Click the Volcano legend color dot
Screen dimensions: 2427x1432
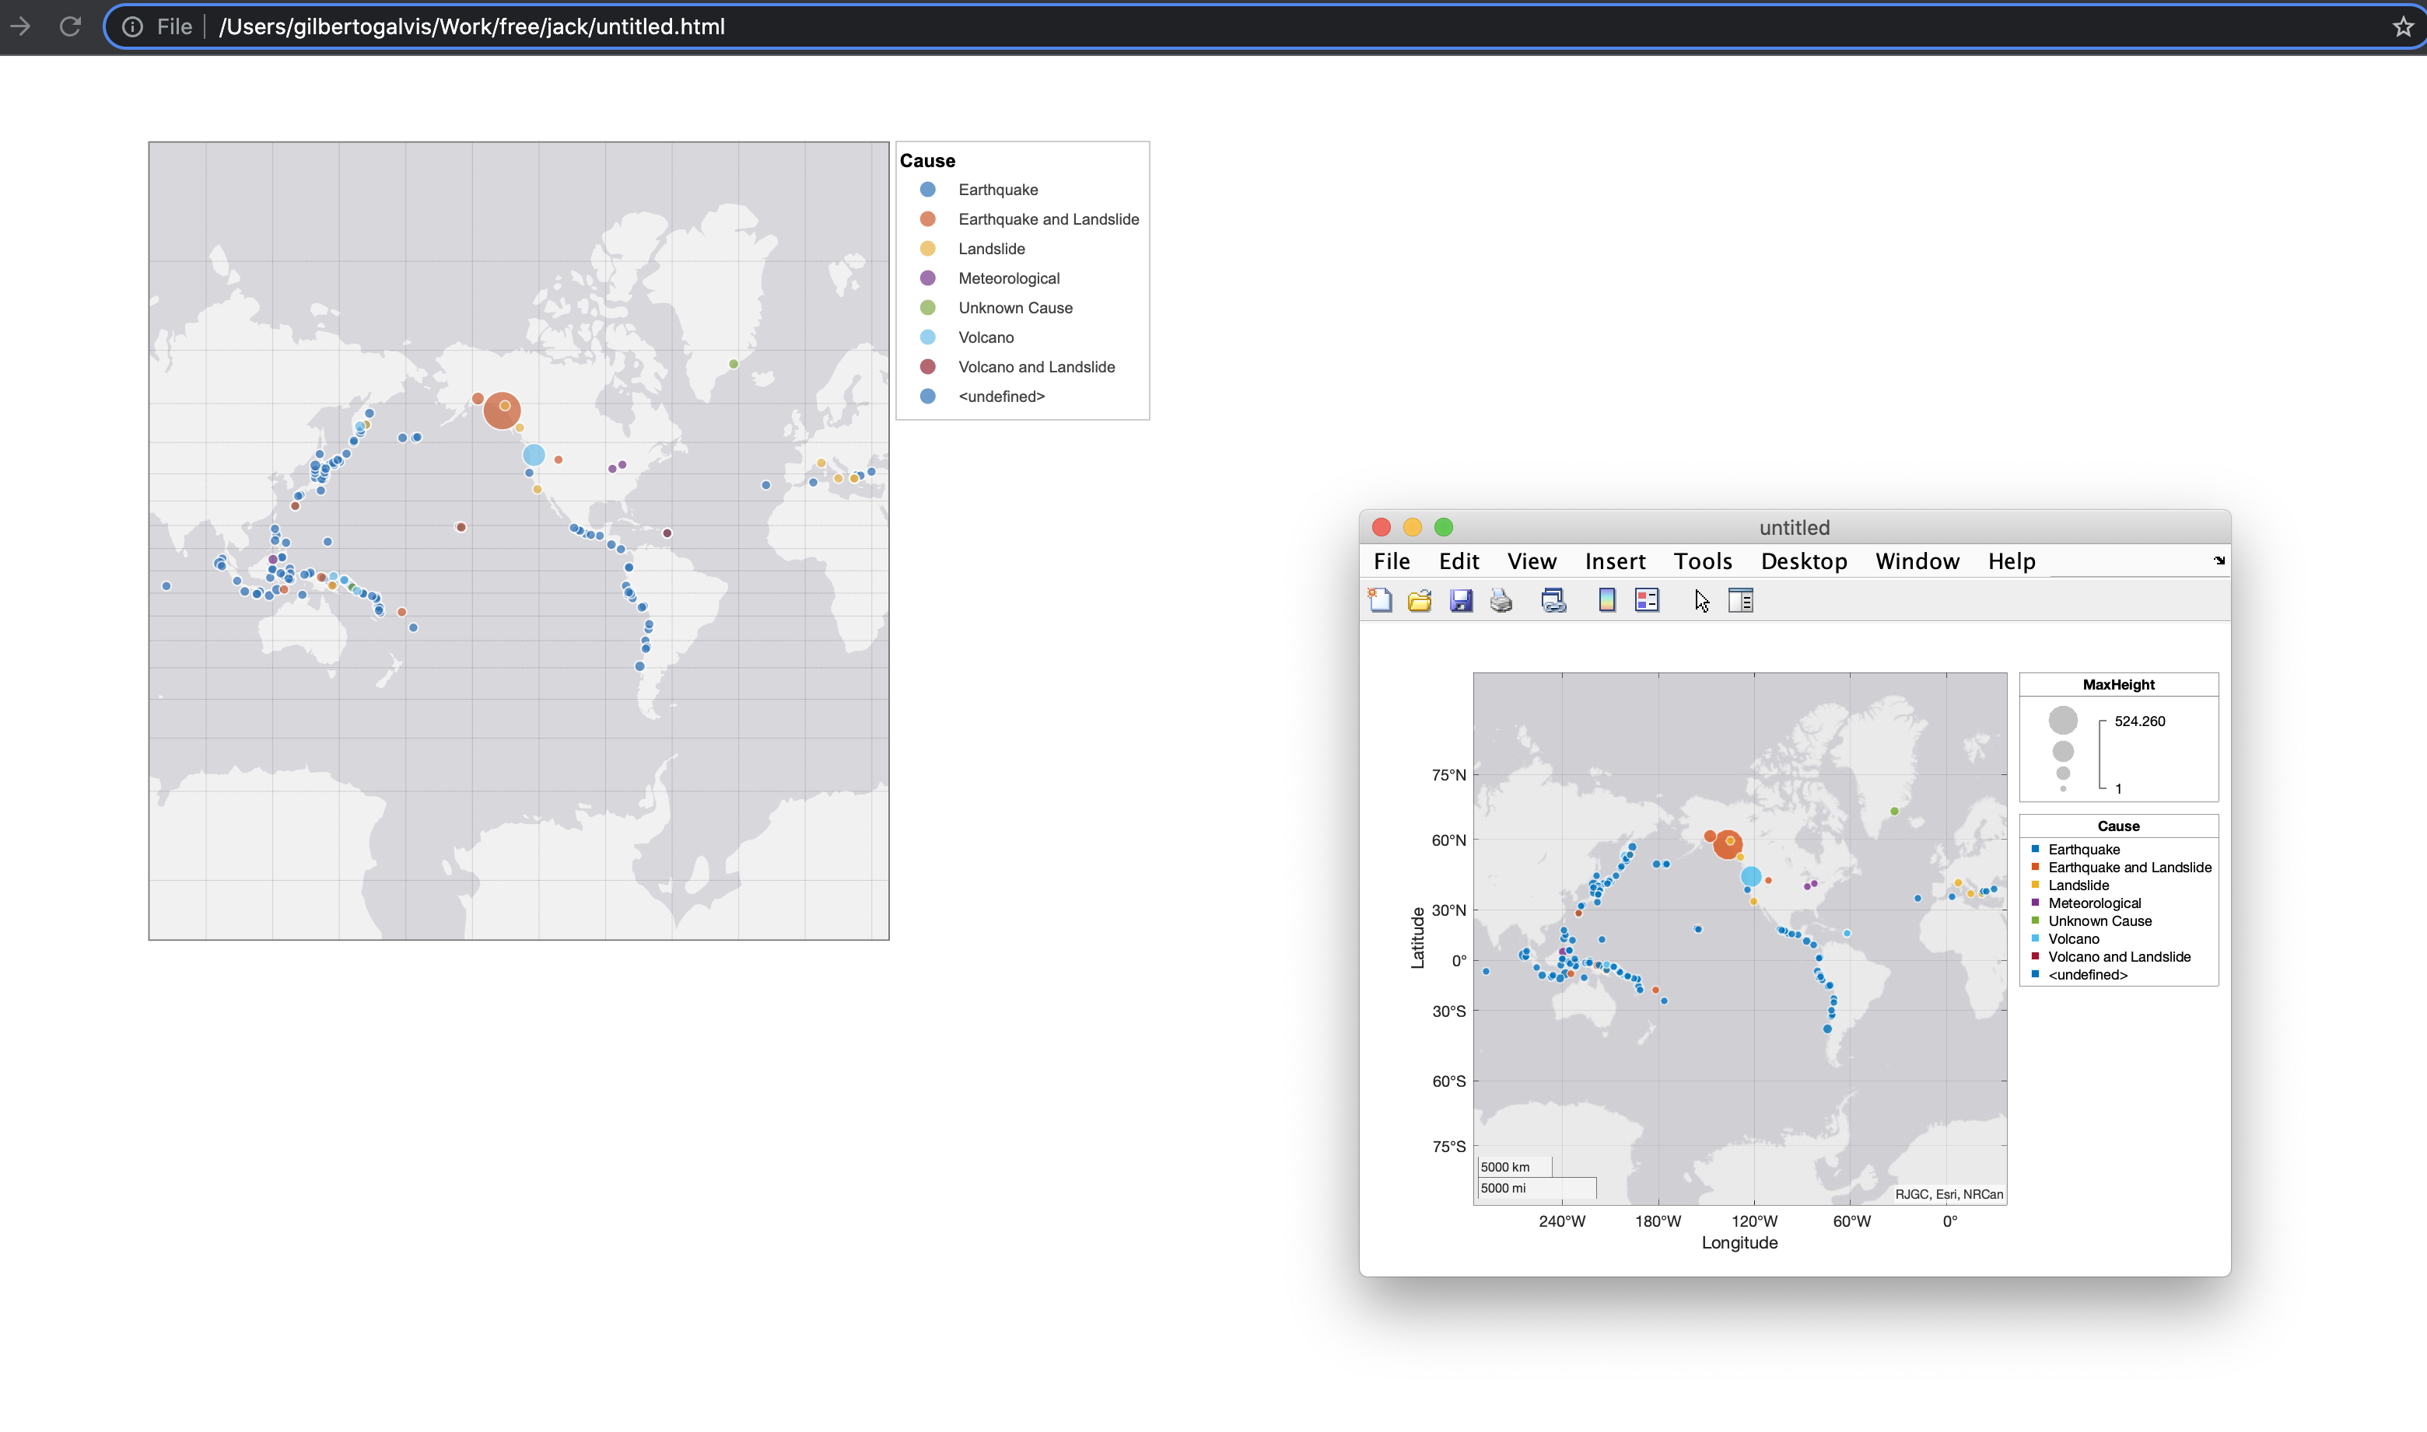click(x=928, y=337)
